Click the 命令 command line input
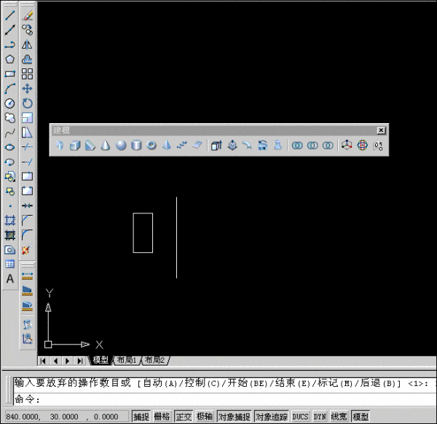Viewport: 437px width, 424px height. (219, 399)
